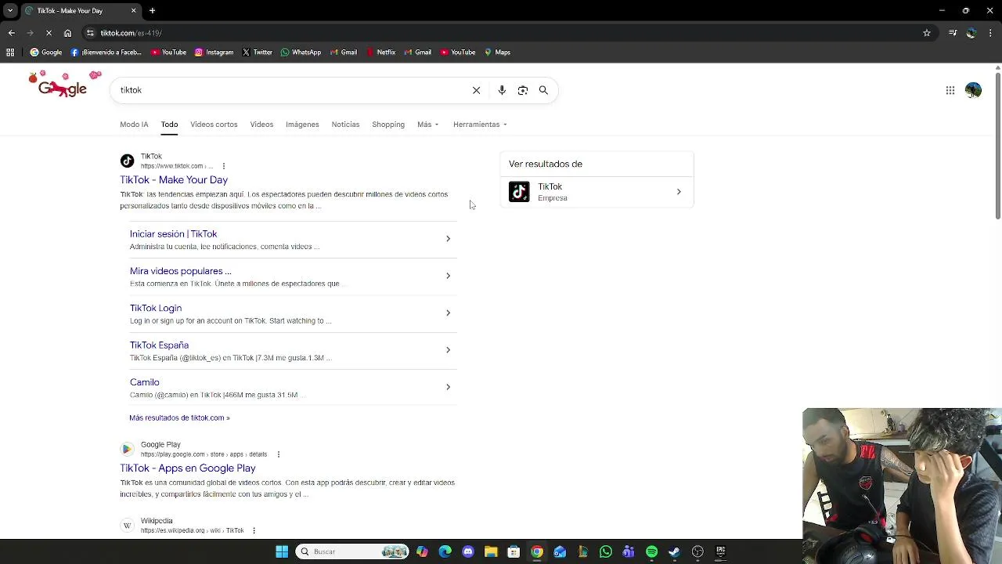This screenshot has width=1002, height=564.
Task: Open TikTok - Apps en Google Play
Action: coord(188,468)
